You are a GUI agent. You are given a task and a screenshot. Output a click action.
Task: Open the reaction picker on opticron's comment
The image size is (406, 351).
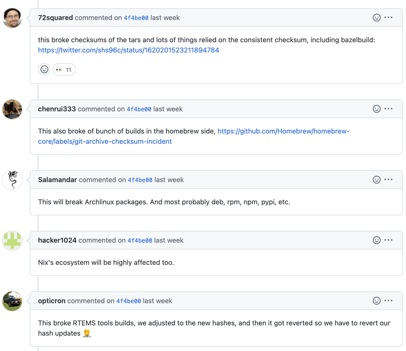pyautogui.click(x=377, y=301)
